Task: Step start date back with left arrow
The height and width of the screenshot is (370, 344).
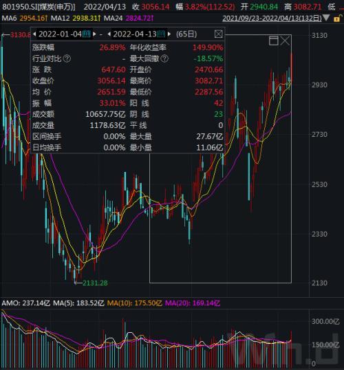Action: 34,34
